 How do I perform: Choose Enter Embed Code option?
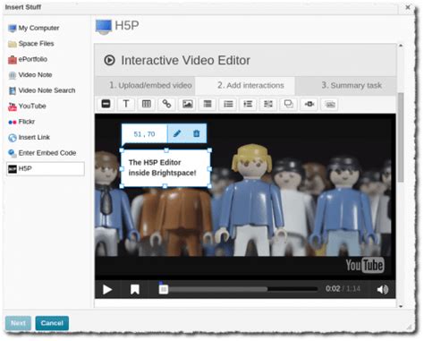[x=42, y=153]
